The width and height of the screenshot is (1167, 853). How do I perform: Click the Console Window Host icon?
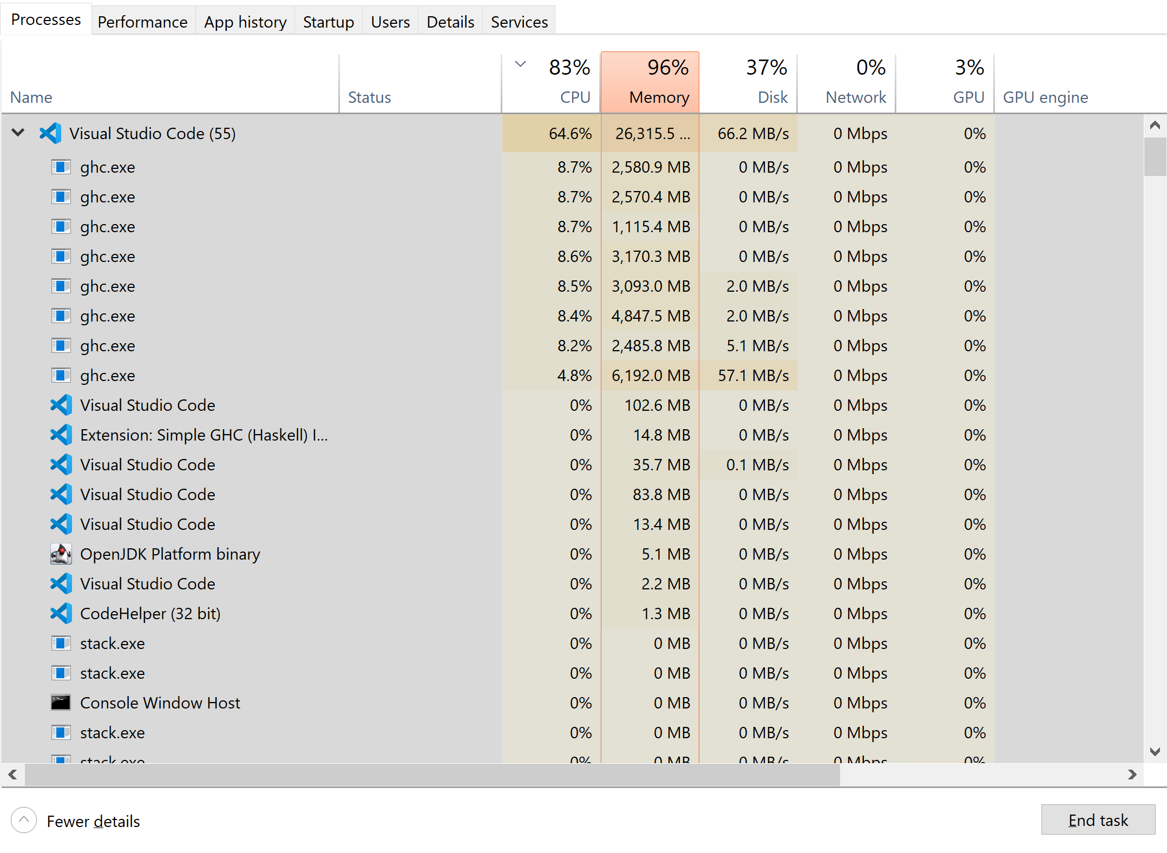(x=61, y=703)
